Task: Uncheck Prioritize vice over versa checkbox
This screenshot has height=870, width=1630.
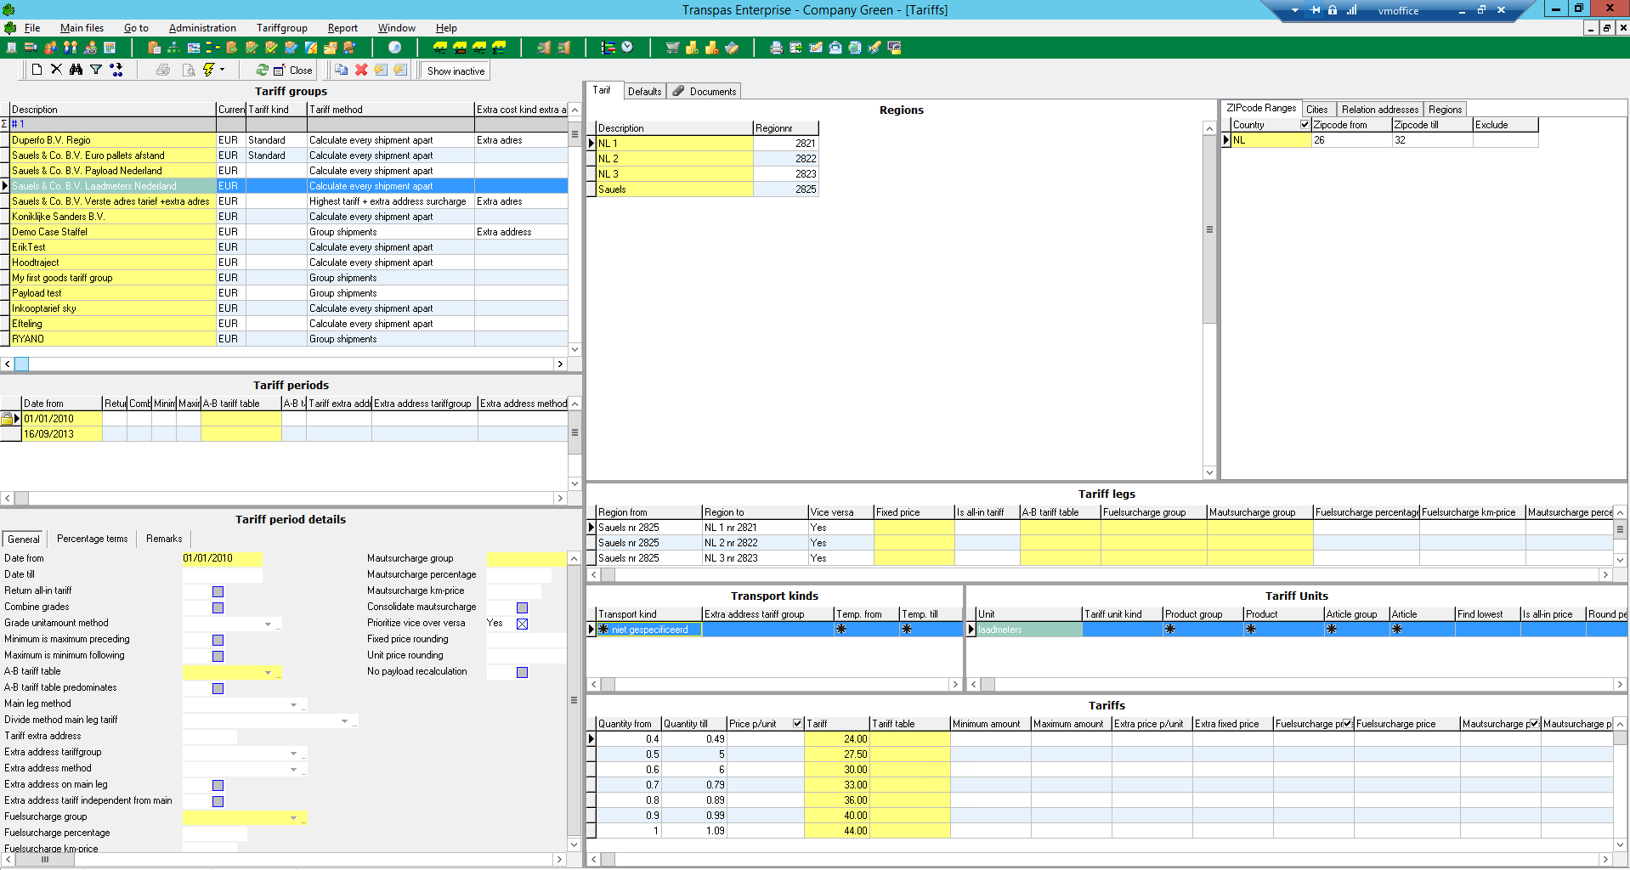Action: click(x=522, y=624)
